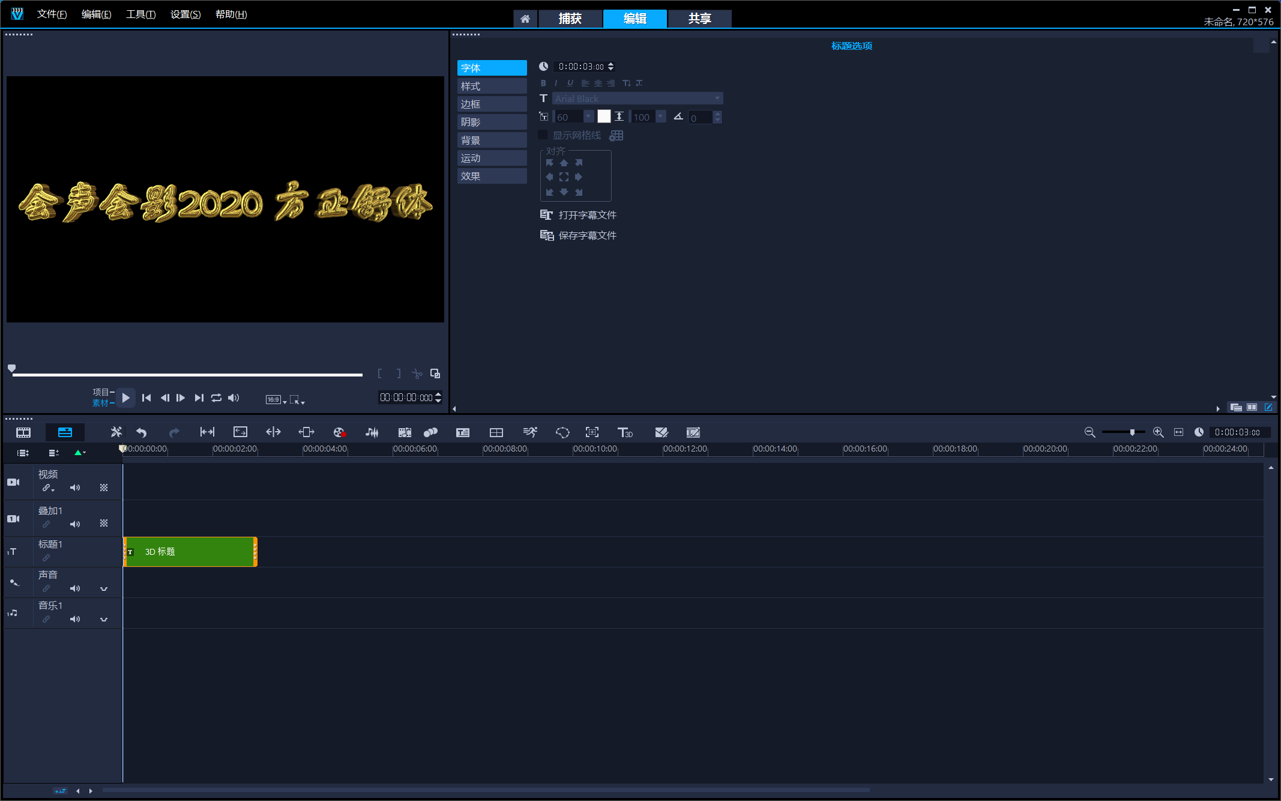
Task: Switch to timeline view
Action: (x=65, y=432)
